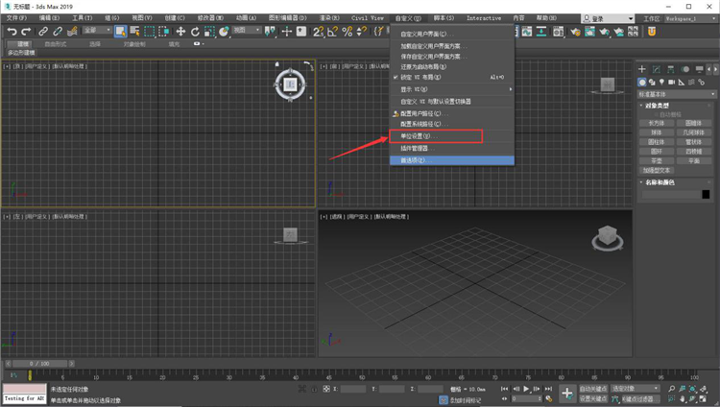
Task: Select the Move tool icon
Action: [180, 32]
